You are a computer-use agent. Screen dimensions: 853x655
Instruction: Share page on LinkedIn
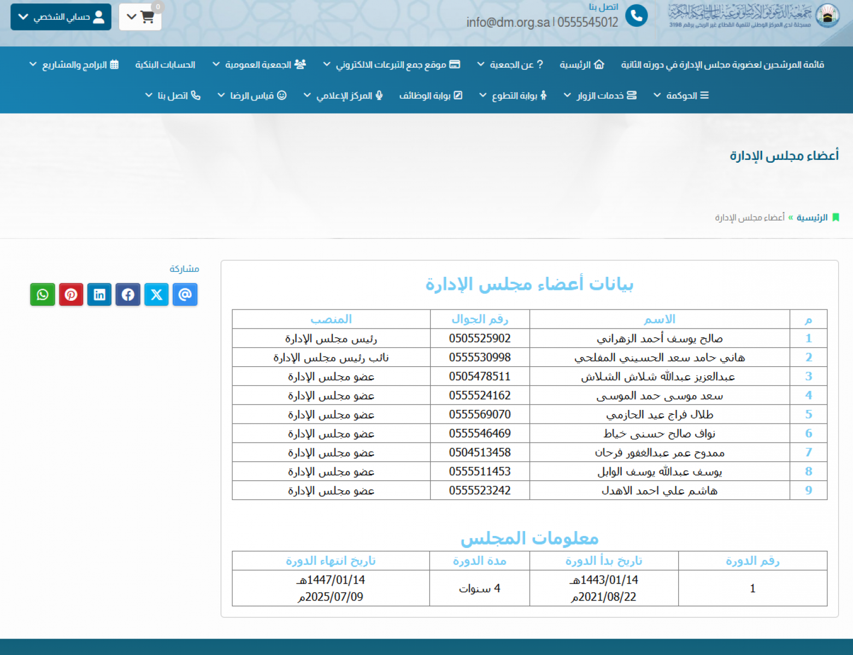coord(99,295)
